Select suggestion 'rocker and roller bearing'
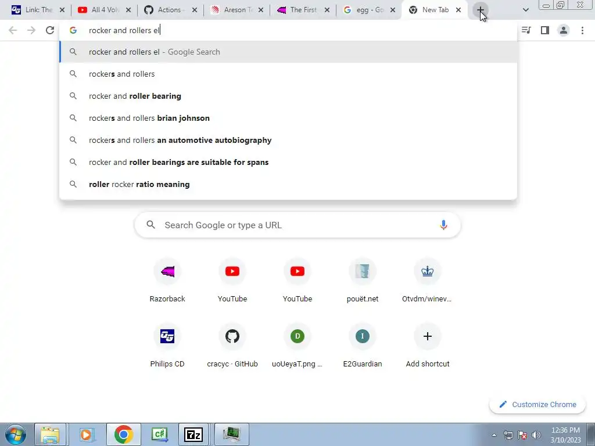This screenshot has width=595, height=446. [288, 96]
